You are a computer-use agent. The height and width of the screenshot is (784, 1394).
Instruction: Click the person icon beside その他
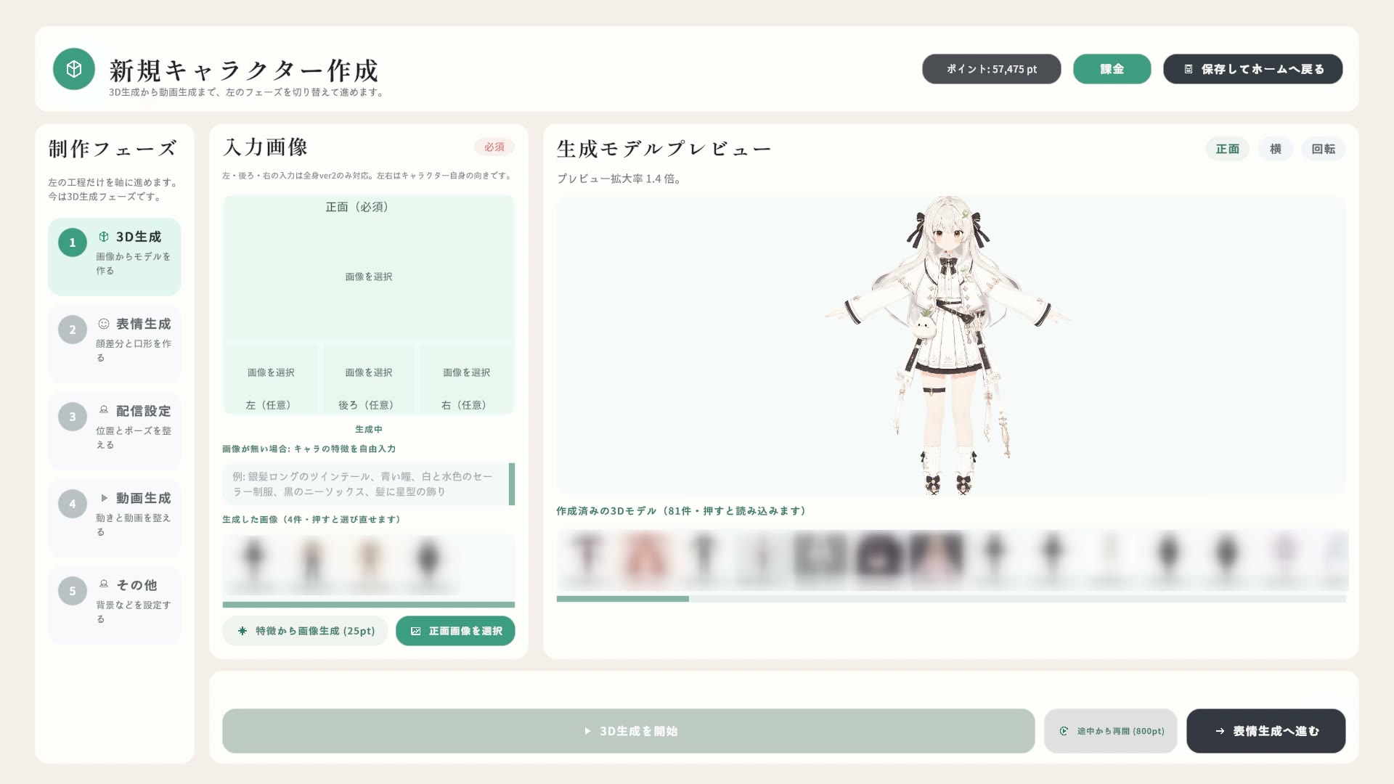(104, 584)
